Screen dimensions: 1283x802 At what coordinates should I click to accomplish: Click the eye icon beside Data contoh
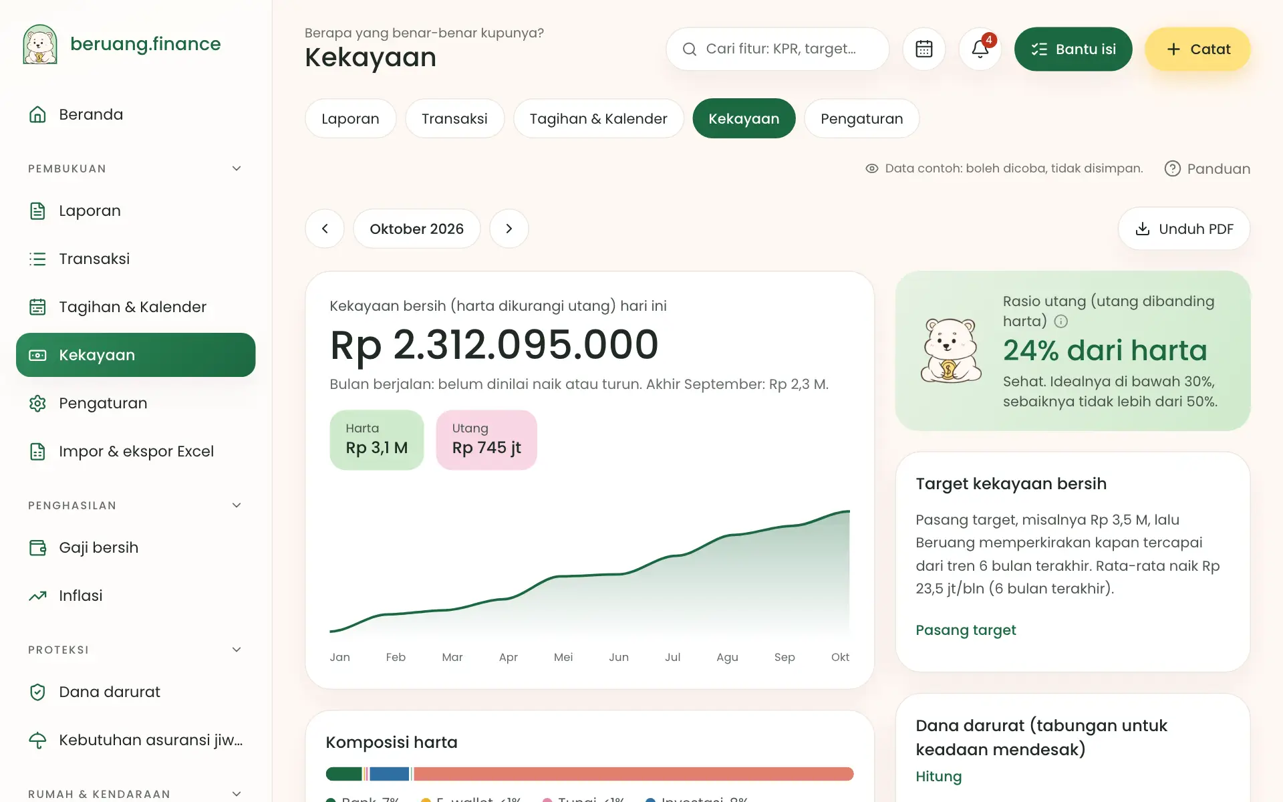click(x=871, y=168)
